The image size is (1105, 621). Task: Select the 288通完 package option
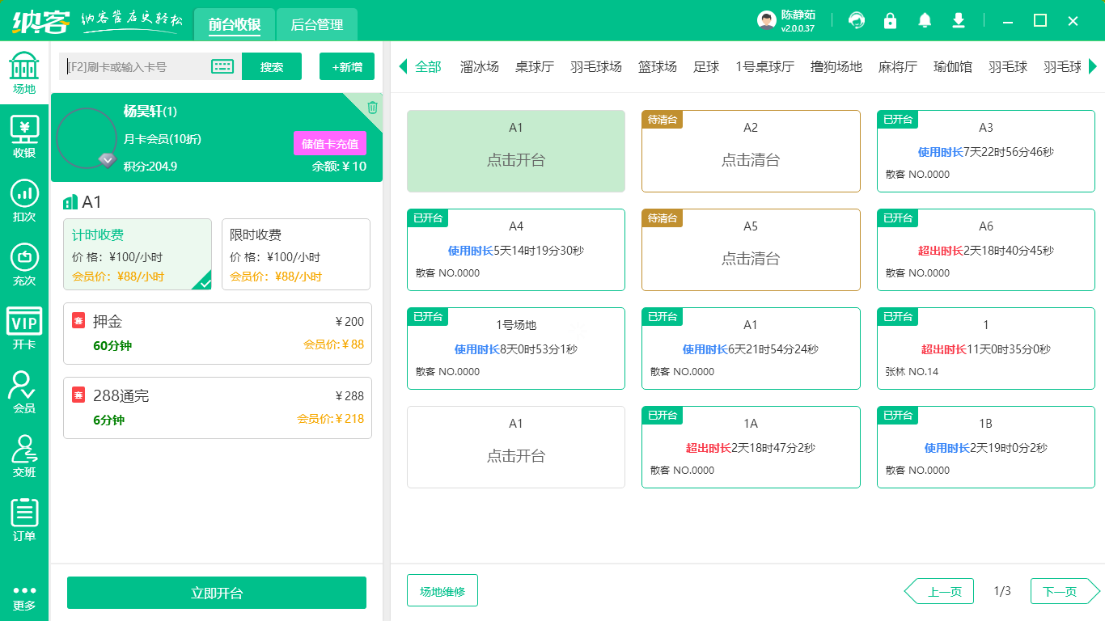pyautogui.click(x=217, y=408)
